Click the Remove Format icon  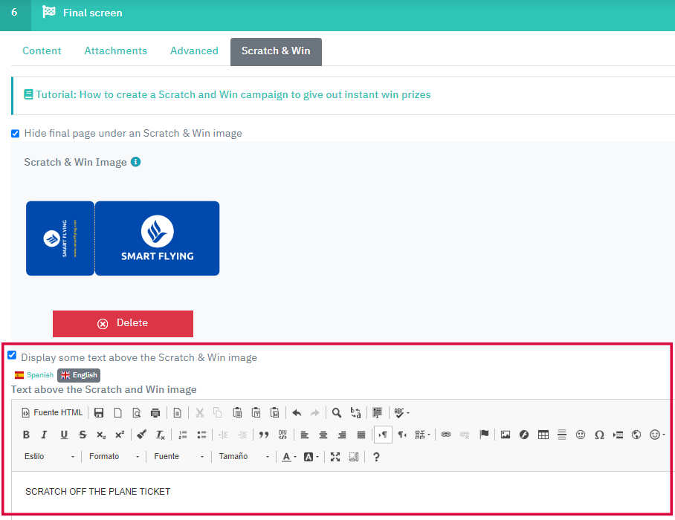[x=161, y=435]
